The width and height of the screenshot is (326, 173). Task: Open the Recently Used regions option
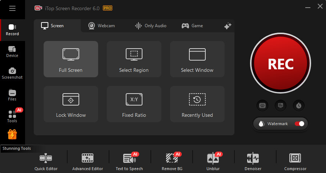[197, 104]
